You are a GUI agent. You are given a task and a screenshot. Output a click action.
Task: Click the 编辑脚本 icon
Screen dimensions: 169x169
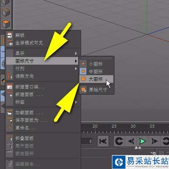(10, 164)
